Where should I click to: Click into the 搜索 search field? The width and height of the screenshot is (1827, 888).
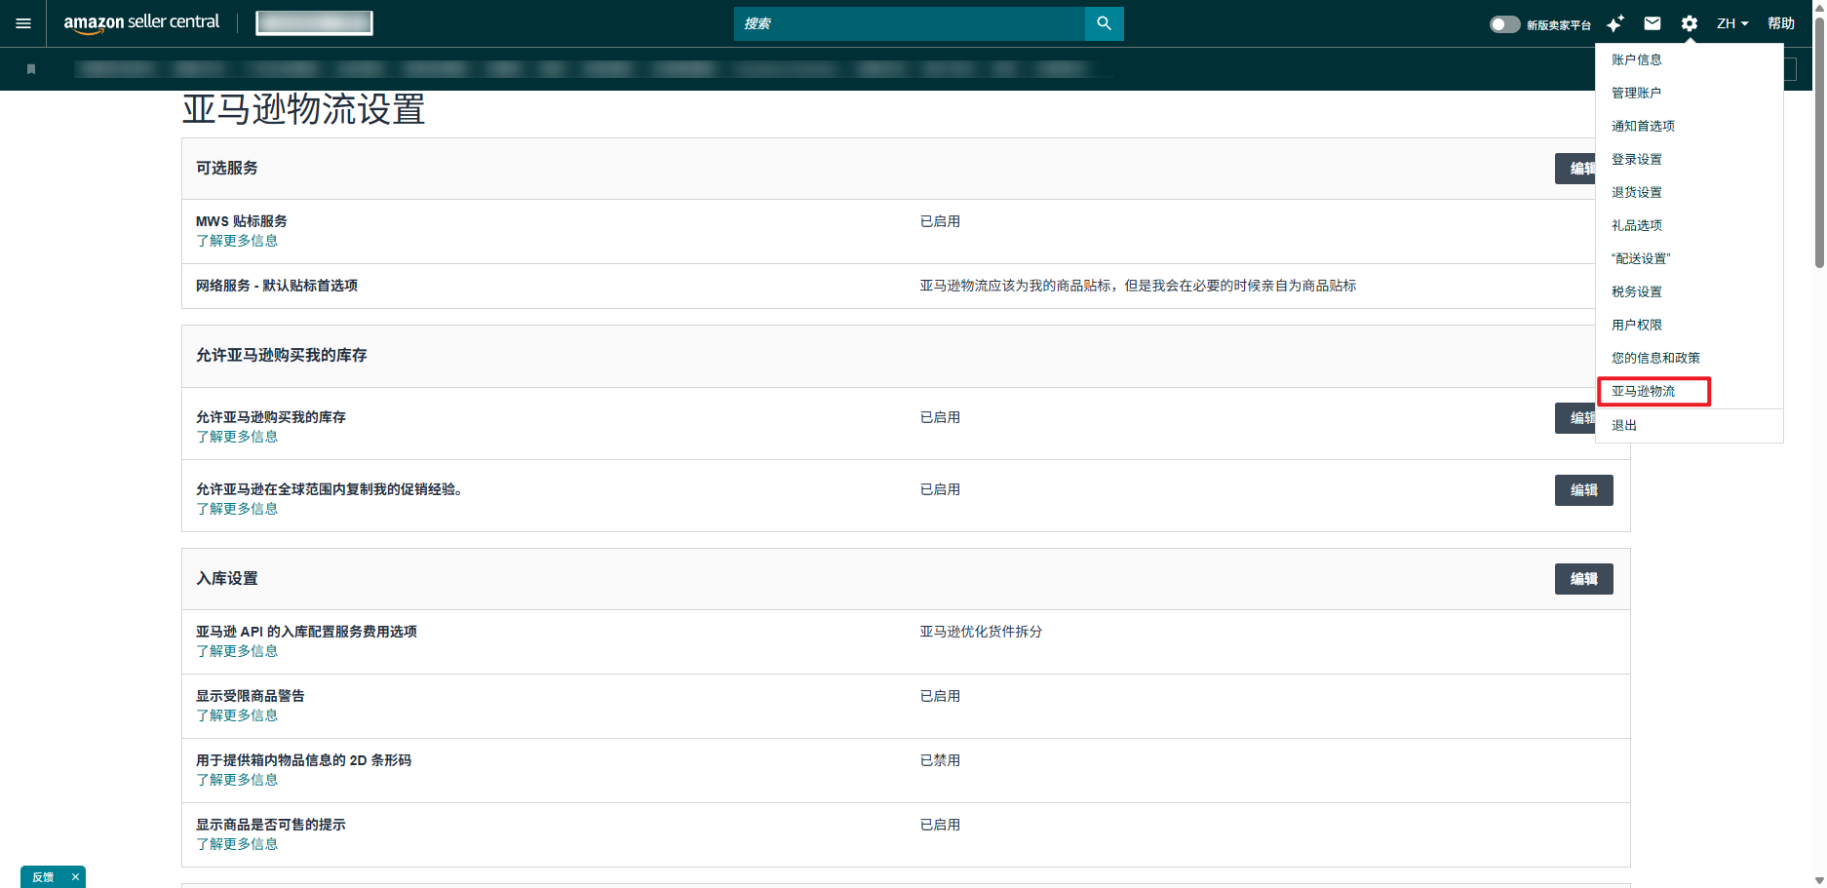click(x=909, y=23)
